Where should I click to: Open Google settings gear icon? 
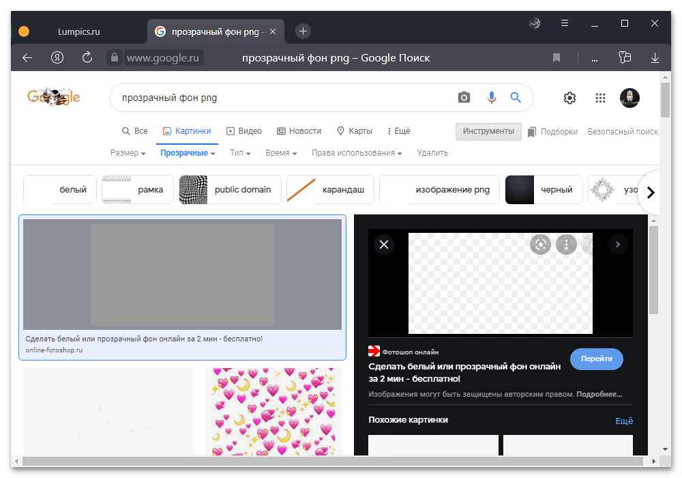(569, 98)
